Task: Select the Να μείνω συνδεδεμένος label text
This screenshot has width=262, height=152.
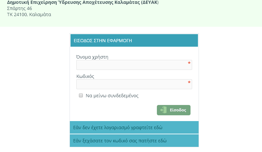Action: 112,96
